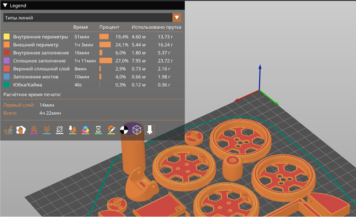356x217 pixels.
Task: Toggle shells wireframe cube icon
Action: point(137,130)
